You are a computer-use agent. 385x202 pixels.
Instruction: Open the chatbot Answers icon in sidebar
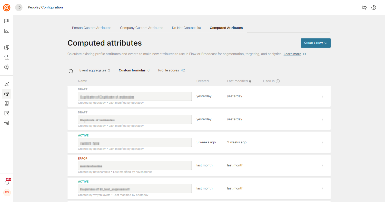pos(7,67)
